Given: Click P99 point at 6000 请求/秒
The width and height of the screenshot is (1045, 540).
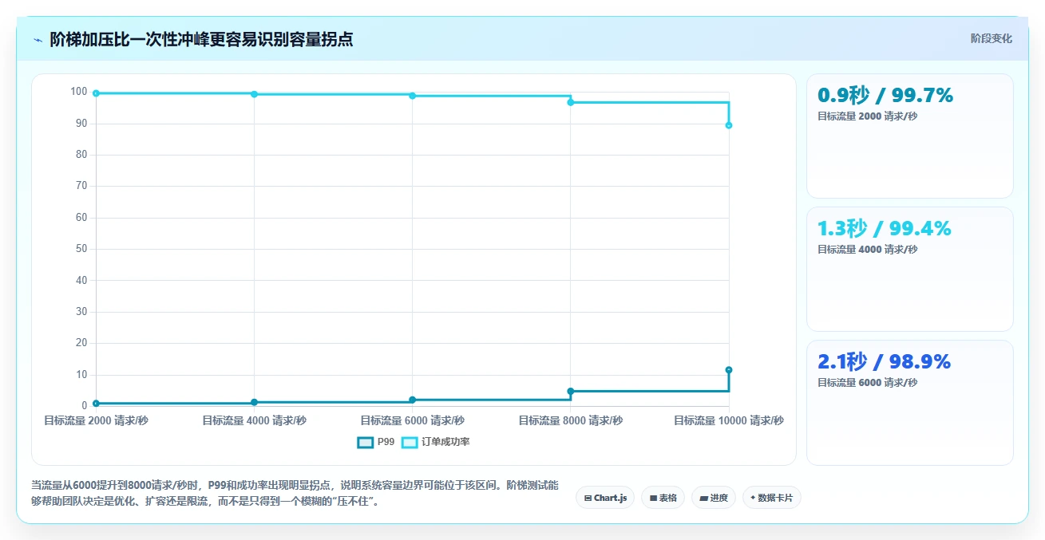Looking at the screenshot, I should point(412,400).
